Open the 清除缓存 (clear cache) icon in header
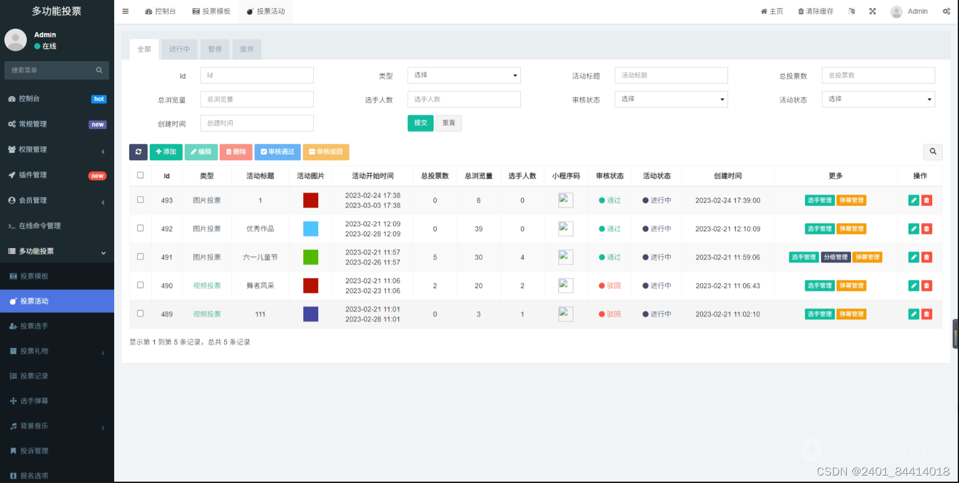 pyautogui.click(x=815, y=11)
